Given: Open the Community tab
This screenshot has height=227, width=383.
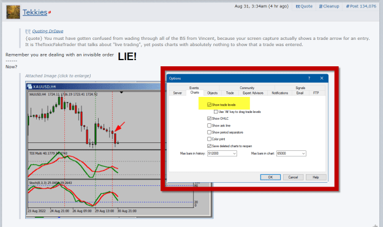Looking at the screenshot, I should 247,88.
